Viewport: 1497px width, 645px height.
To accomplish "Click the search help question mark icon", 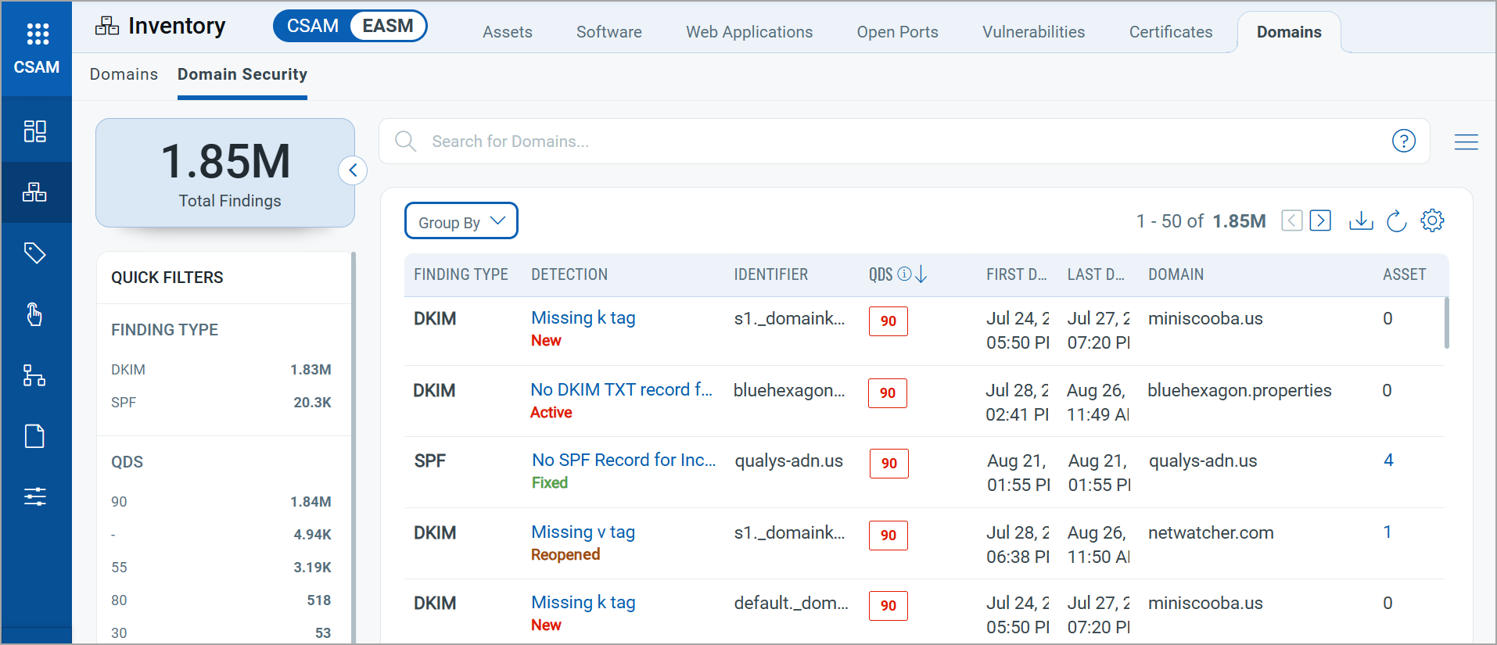I will click(1403, 142).
